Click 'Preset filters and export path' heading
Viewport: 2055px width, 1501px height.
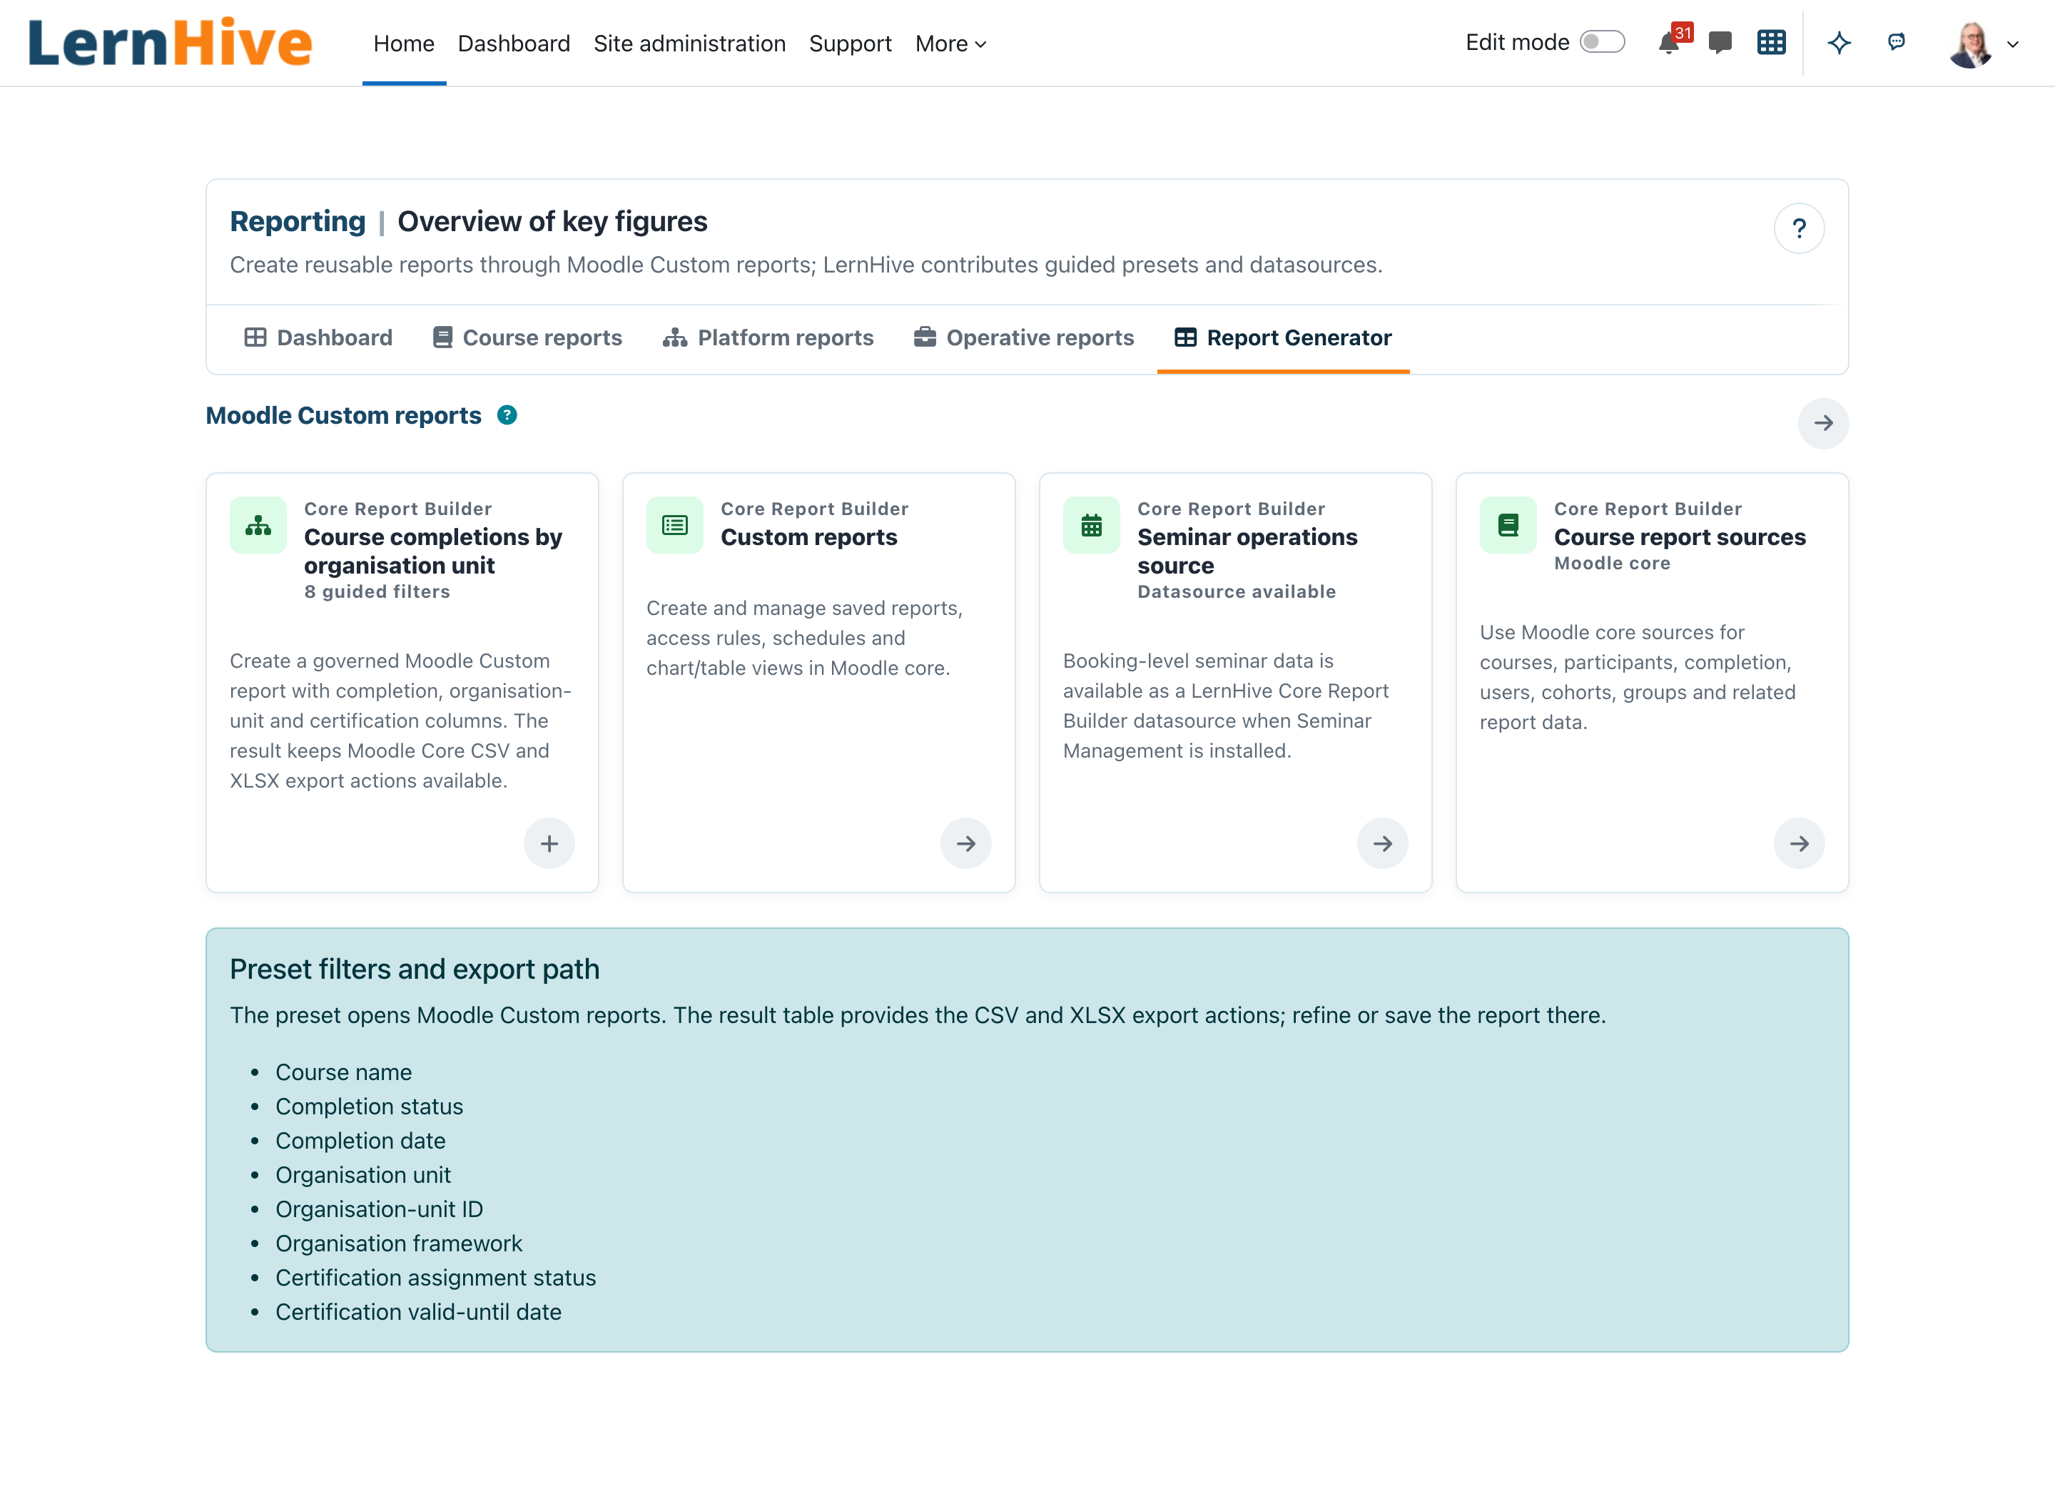415,969
